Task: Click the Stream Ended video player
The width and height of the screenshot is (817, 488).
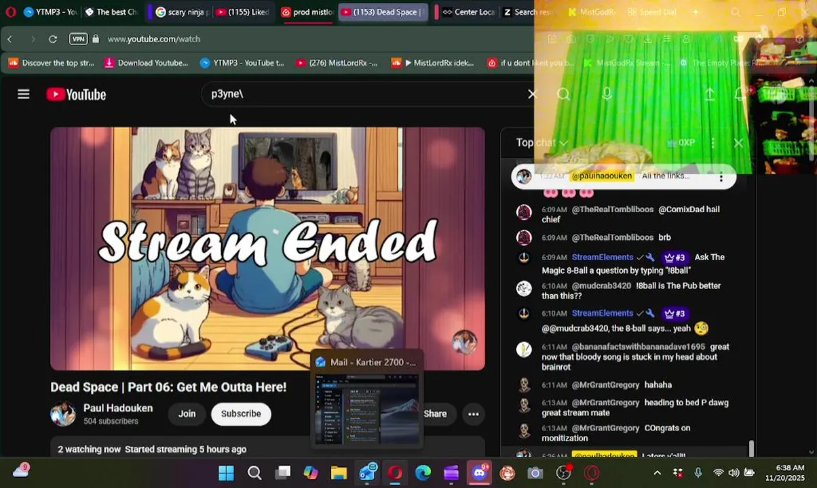Action: [268, 248]
